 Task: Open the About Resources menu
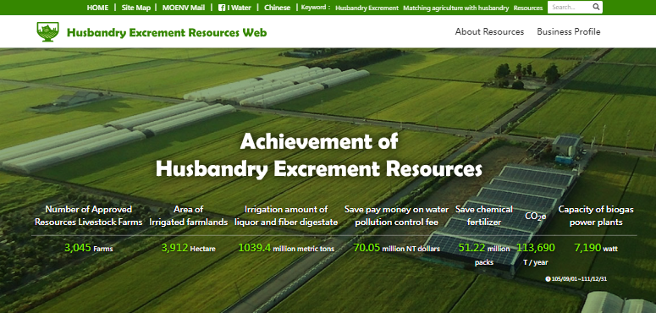489,32
